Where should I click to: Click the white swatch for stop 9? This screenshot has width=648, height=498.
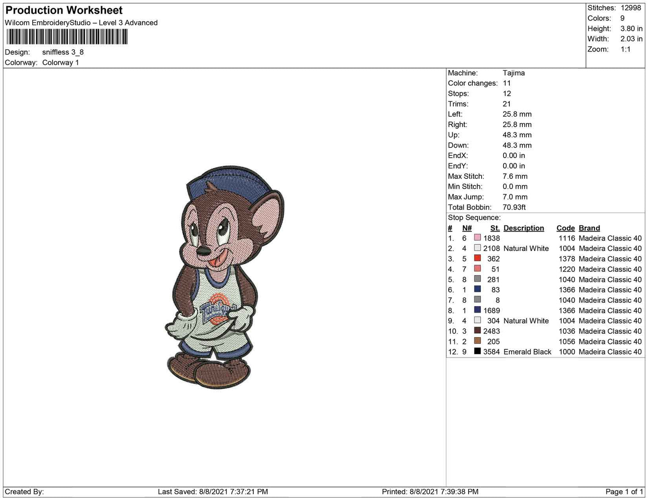[477, 320]
